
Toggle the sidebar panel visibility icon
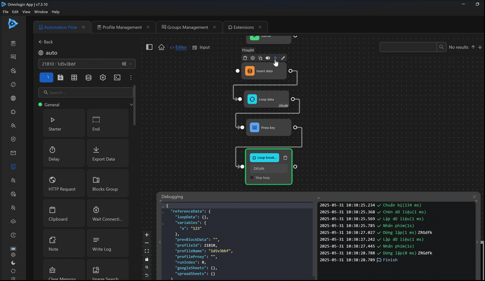pyautogui.click(x=149, y=47)
